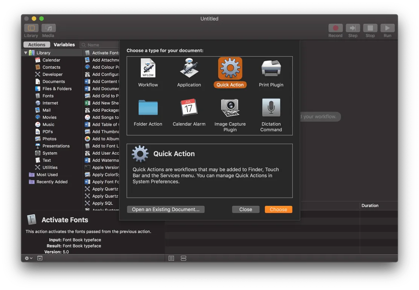Click the Stop toolbar button
The height and width of the screenshot is (290, 419).
pyautogui.click(x=370, y=28)
